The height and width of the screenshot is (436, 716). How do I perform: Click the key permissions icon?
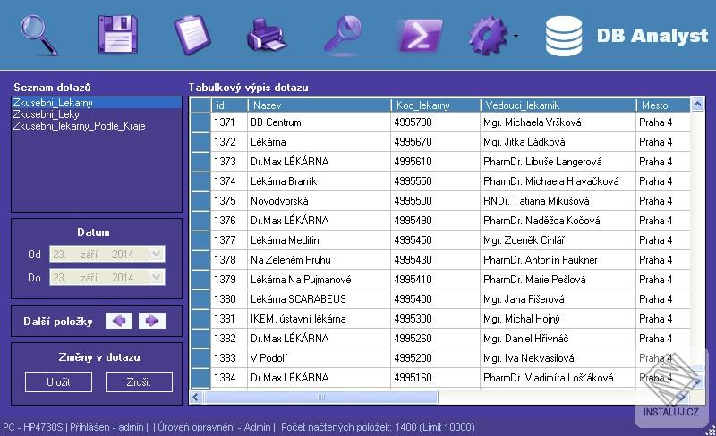click(343, 33)
